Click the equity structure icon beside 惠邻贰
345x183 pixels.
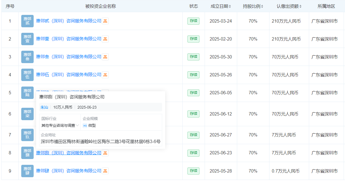tap(105, 21)
